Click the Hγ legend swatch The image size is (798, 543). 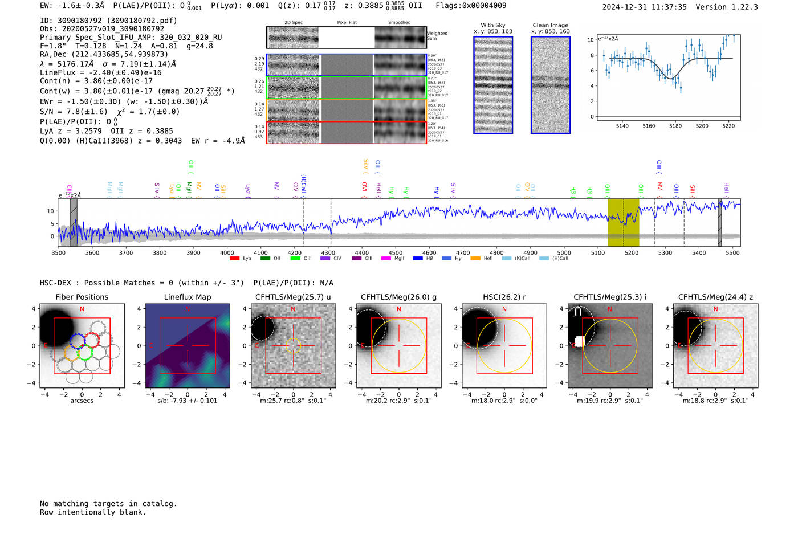[x=446, y=259]
